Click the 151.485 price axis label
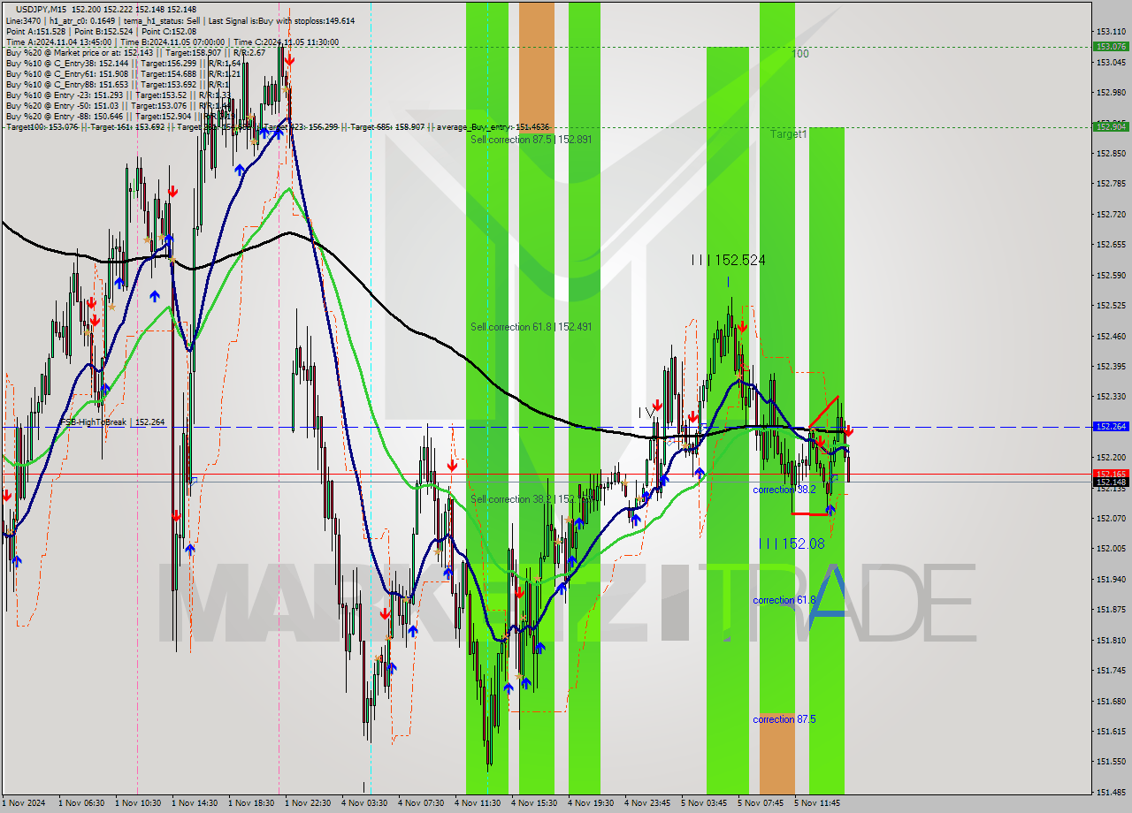The image size is (1132, 813). coord(1111,792)
